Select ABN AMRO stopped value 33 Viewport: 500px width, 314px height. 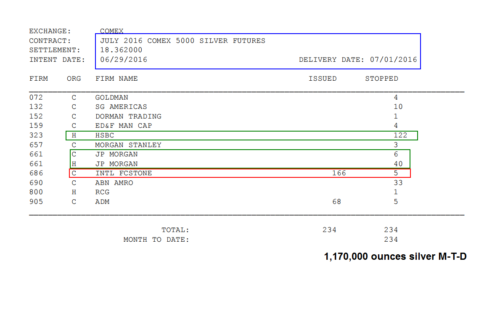[398, 183]
